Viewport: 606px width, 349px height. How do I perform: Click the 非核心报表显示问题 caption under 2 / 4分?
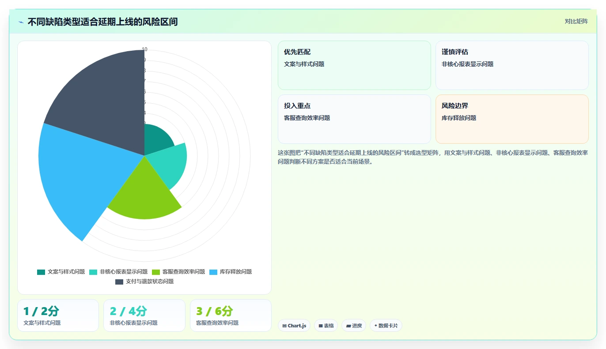coord(134,323)
